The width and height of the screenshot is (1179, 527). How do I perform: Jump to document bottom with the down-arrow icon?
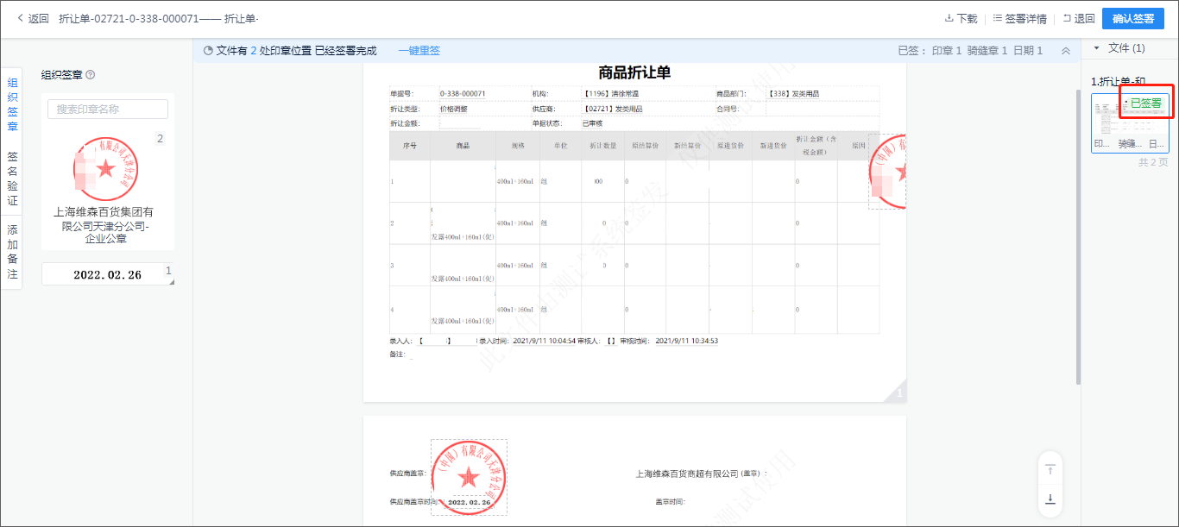[1050, 498]
